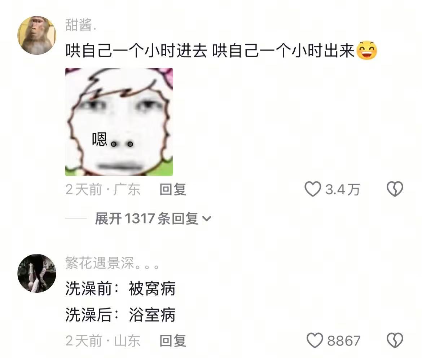View the 嗯。。 meme image
Screen dimensions: 422x358
[x=119, y=122]
